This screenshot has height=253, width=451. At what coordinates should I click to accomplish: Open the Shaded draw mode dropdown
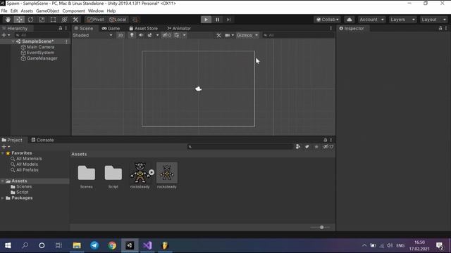pos(92,35)
